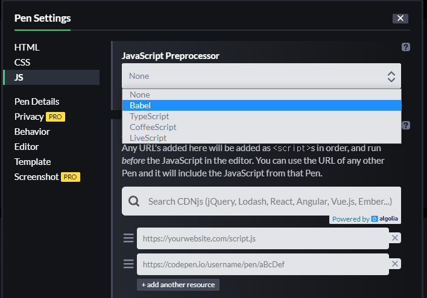Select LiveScript preprocessor option

tap(261, 138)
